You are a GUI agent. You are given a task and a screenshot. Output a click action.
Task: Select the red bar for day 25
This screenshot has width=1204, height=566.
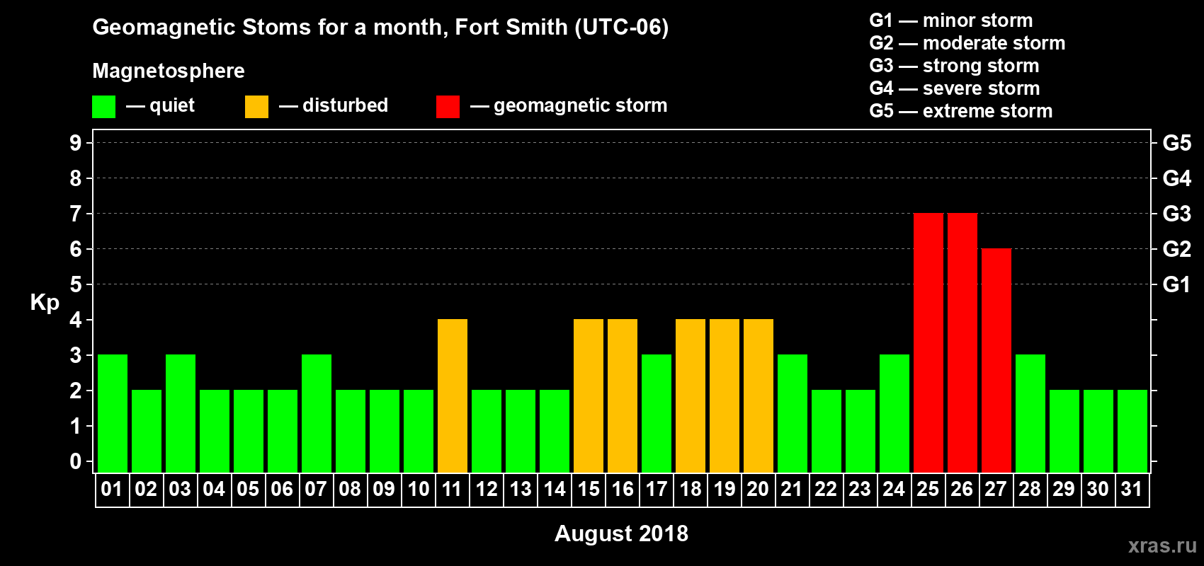coord(928,342)
